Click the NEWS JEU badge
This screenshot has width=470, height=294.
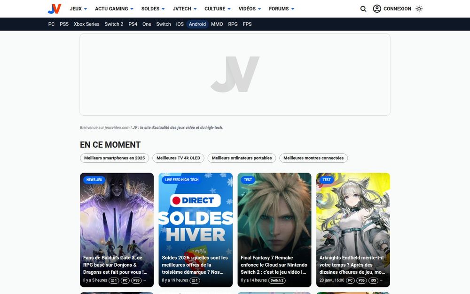coord(94,180)
